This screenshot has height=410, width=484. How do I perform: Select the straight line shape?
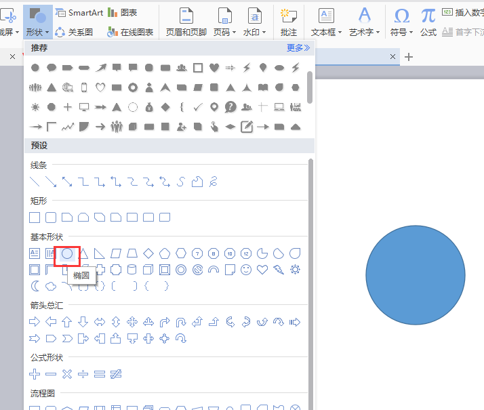tap(35, 182)
